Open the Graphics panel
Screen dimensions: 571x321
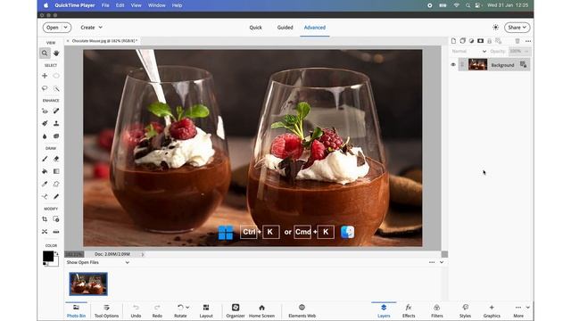(x=492, y=311)
